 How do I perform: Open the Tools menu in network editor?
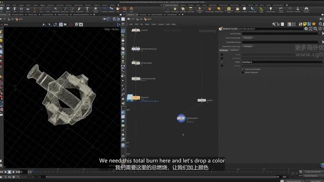pyautogui.click(x=153, y=24)
